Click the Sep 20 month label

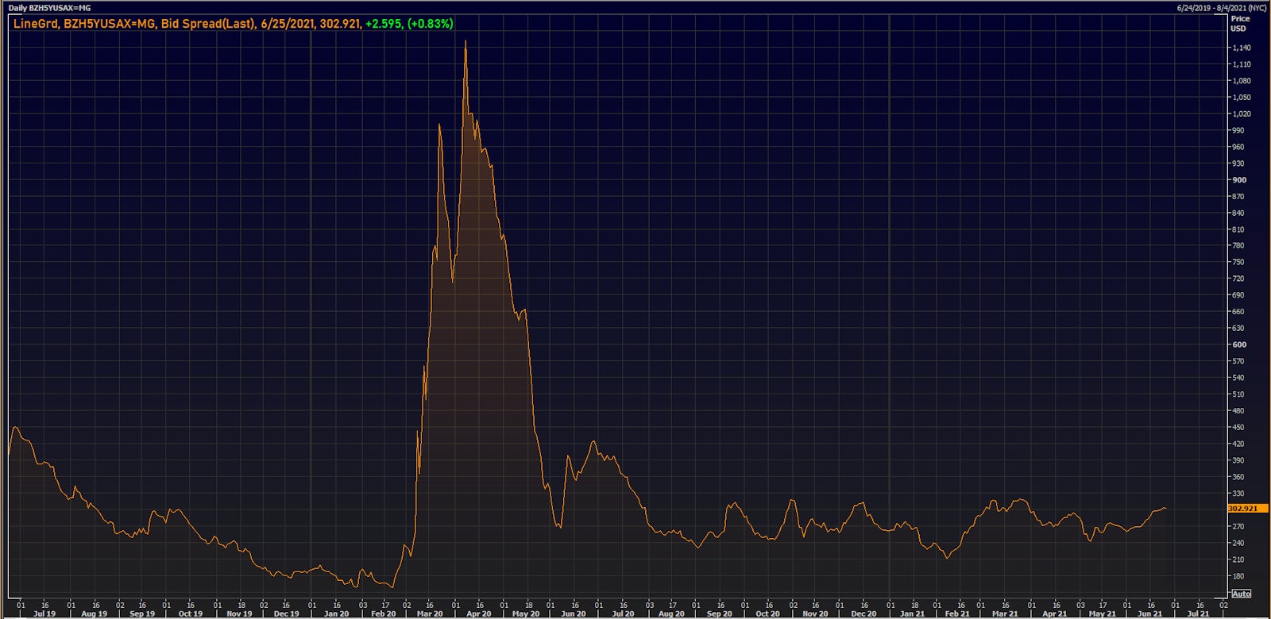(x=720, y=613)
